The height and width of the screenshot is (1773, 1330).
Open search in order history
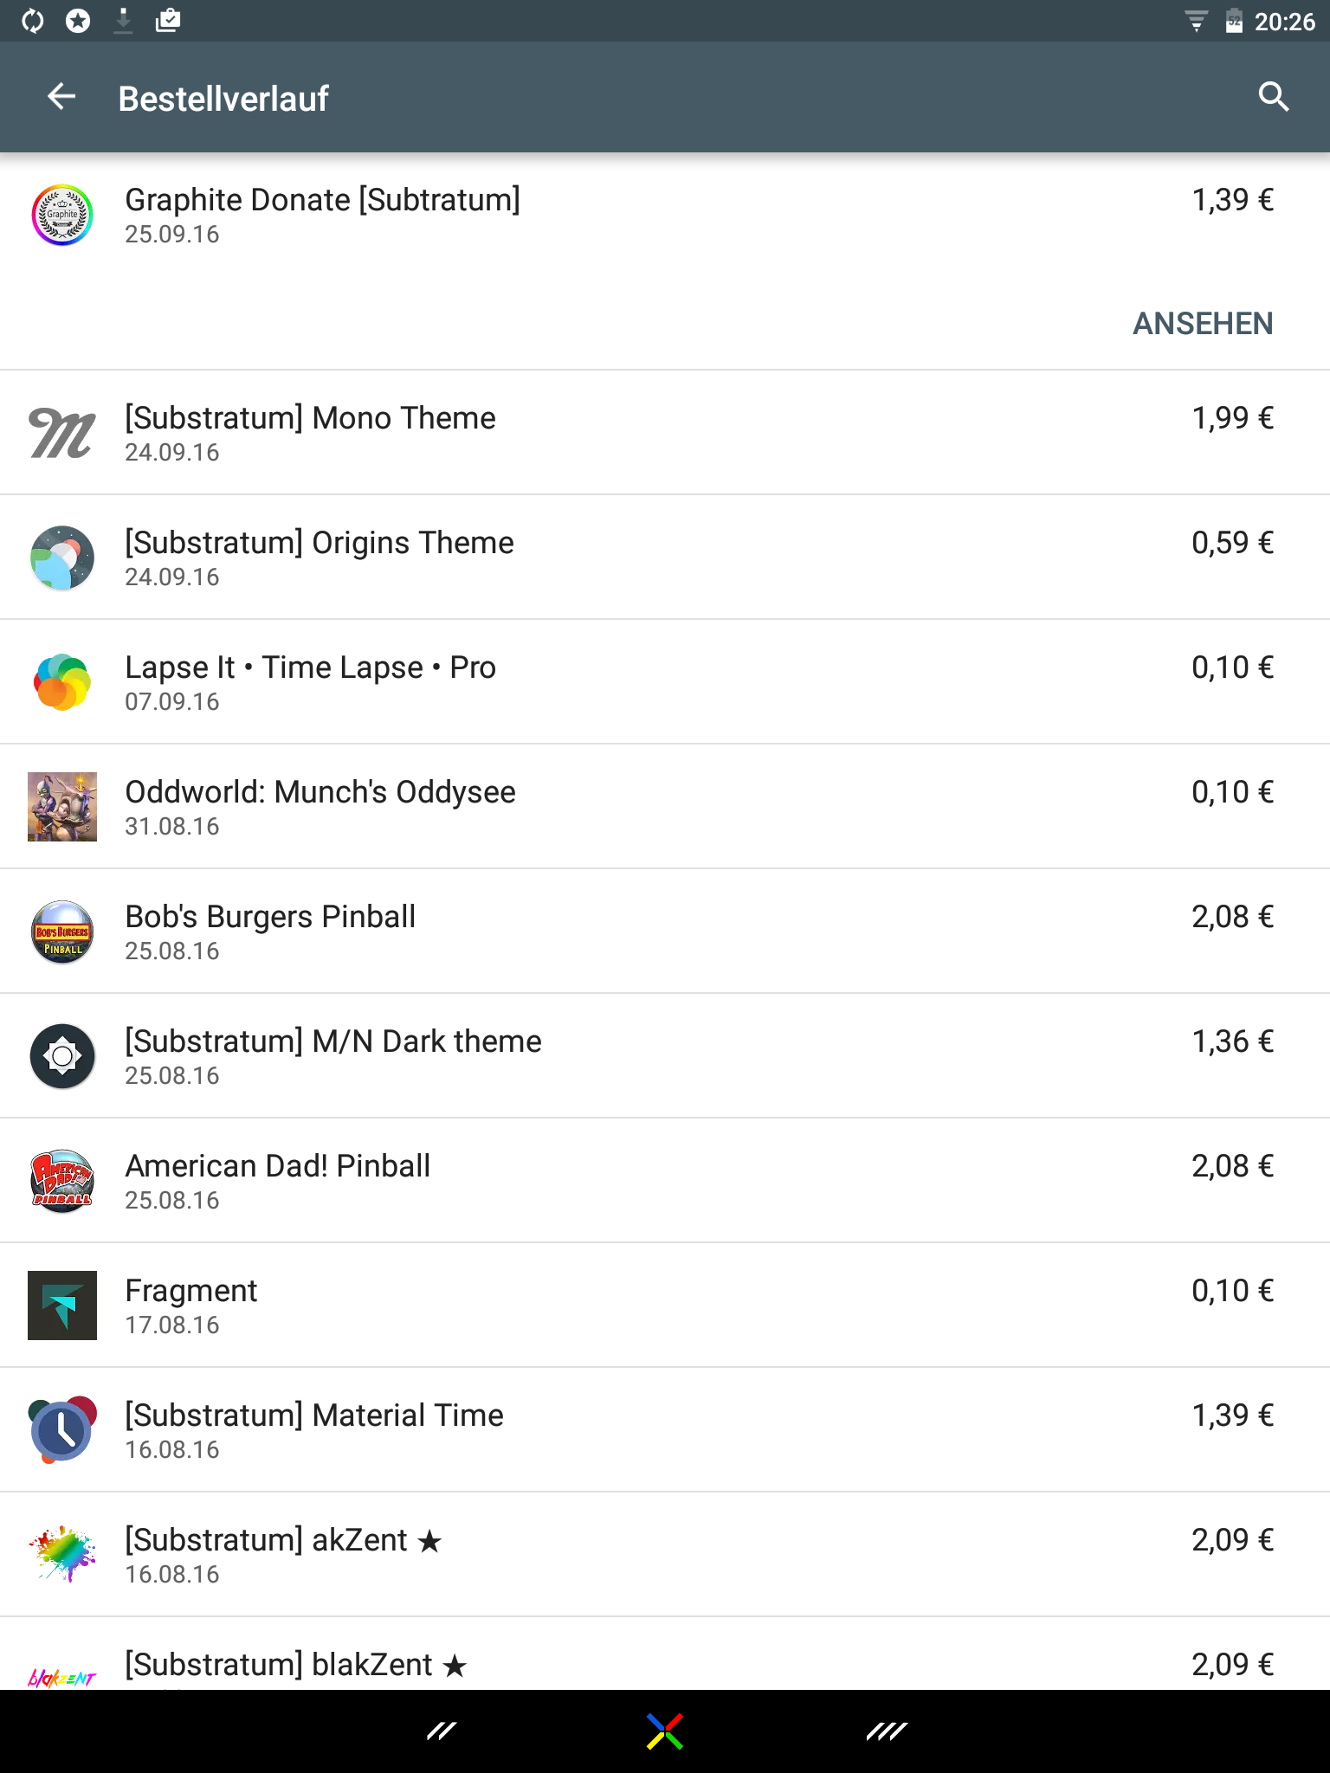tap(1273, 97)
